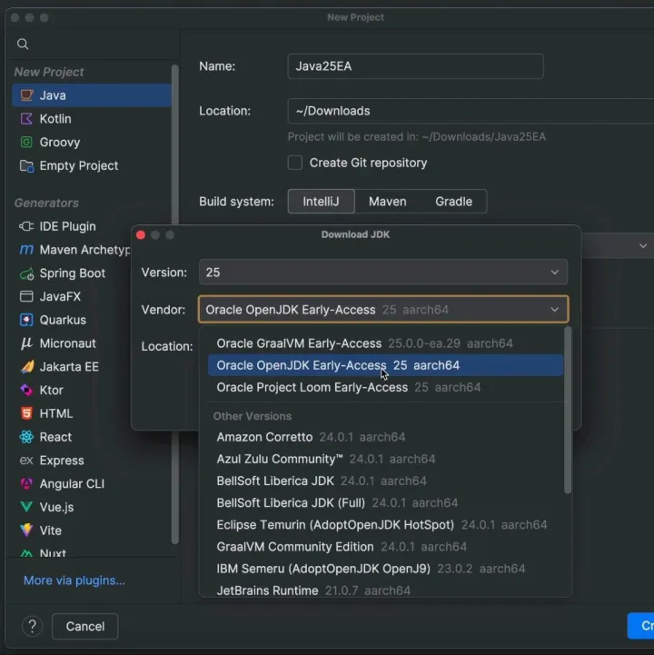Enable the Create Git repository checkbox

point(295,163)
